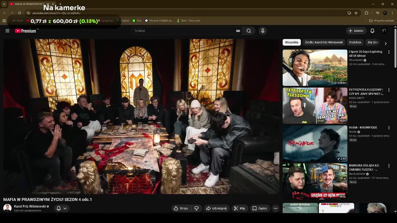The image size is (397, 223).
Task: Open Start - Chess.com bookmark
Action: (189, 21)
